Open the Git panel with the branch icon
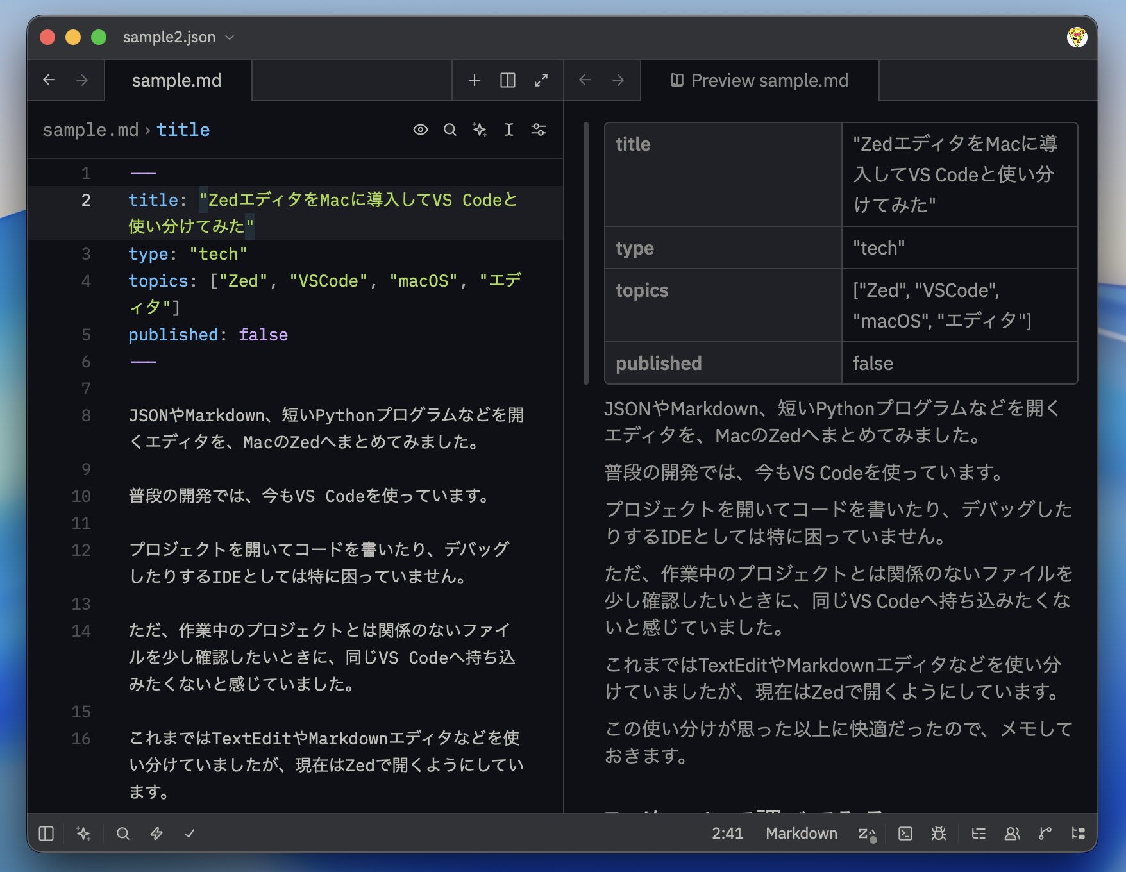The width and height of the screenshot is (1126, 872). tap(1045, 834)
